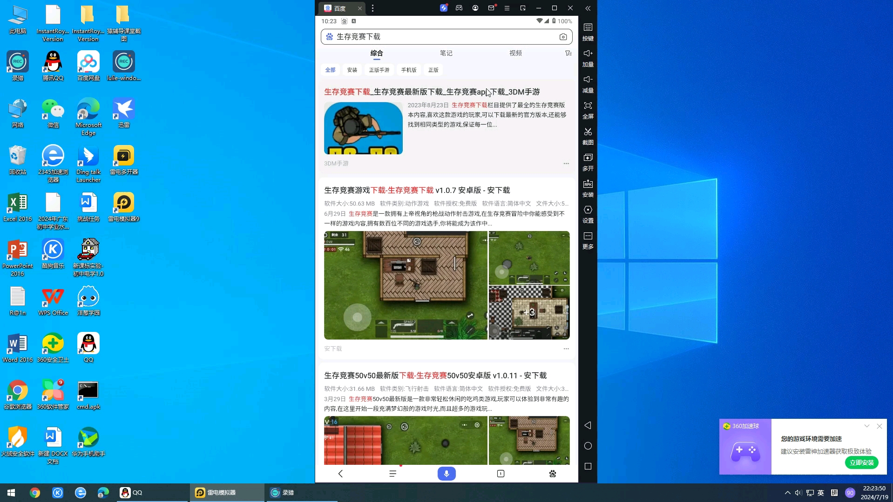
Task: Collapse the emulator sidebar with double chevron
Action: (x=588, y=8)
